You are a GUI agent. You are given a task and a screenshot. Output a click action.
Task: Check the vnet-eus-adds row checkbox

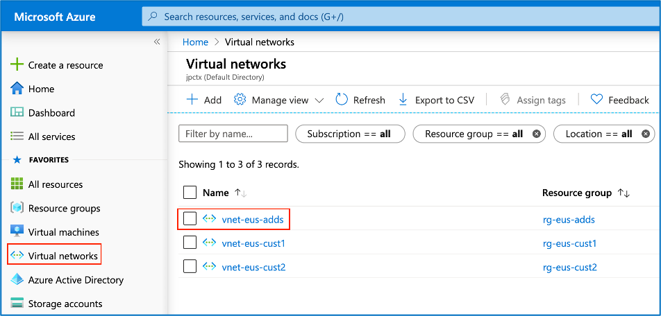[190, 220]
